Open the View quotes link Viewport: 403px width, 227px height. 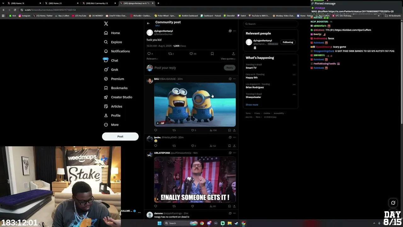[x=228, y=59]
